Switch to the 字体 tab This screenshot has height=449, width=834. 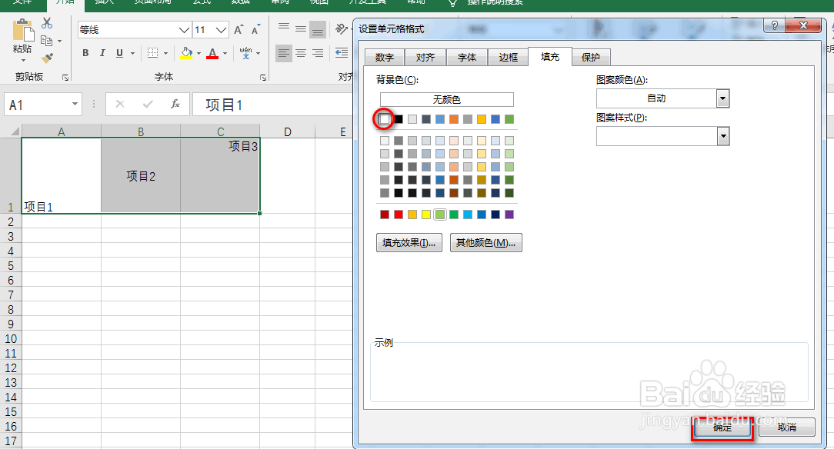pos(467,58)
